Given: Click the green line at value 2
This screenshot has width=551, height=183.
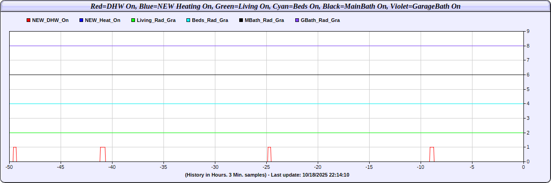Looking at the screenshot, I should pos(266,133).
